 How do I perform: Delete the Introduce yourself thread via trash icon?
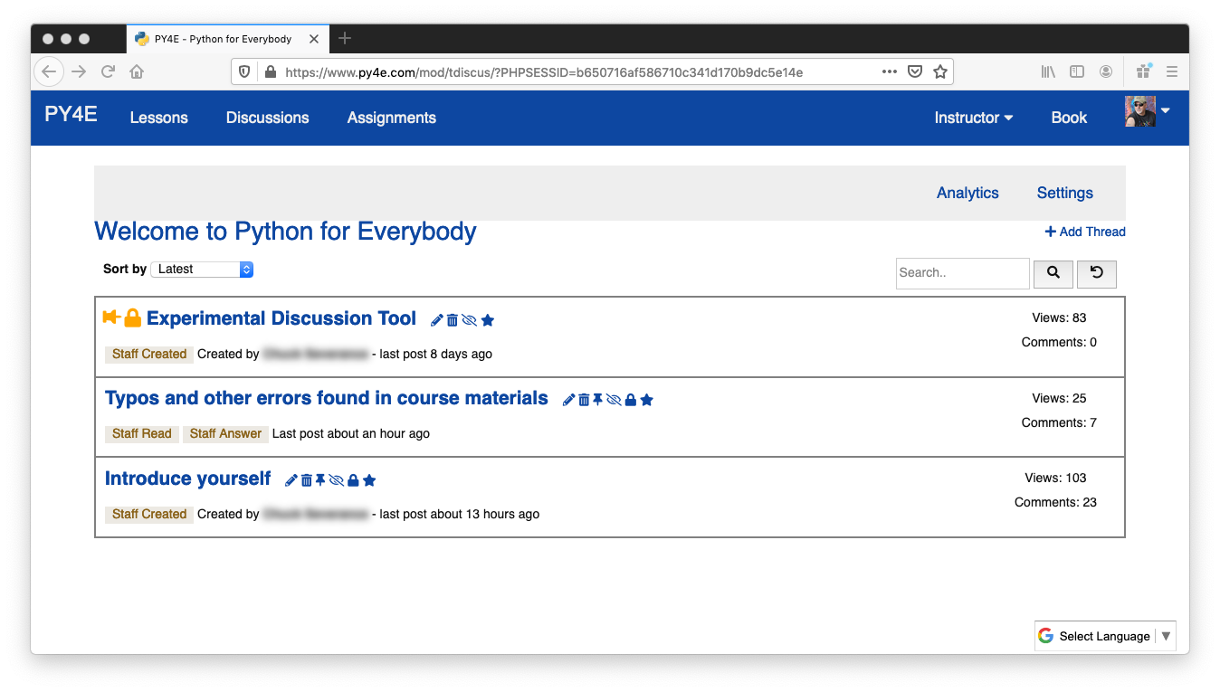307,480
